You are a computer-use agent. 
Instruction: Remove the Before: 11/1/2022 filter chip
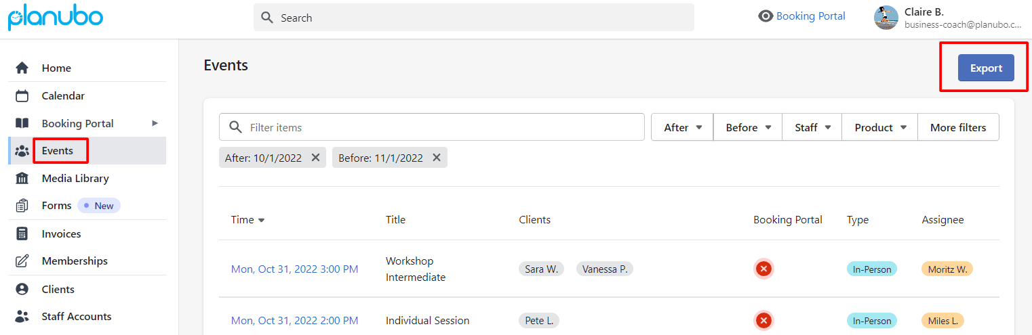437,158
